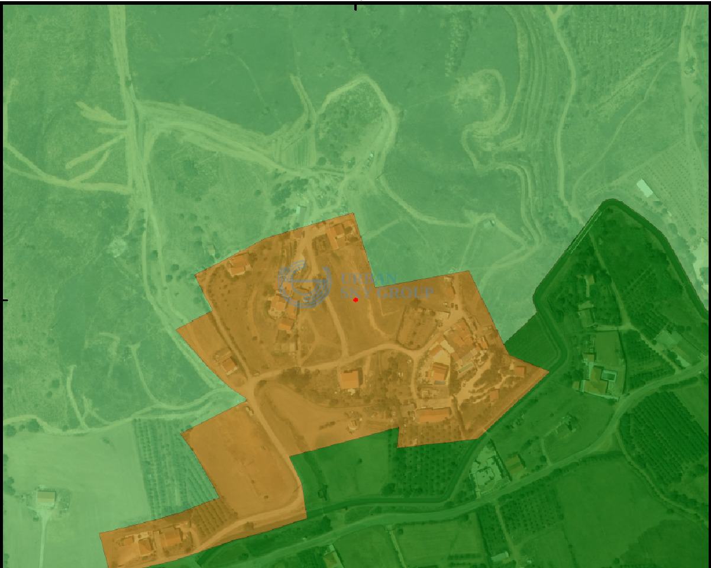This screenshot has height=568, width=711.
Task: Click the URBAN SKY GROUP watermark text
Action: (x=387, y=286)
